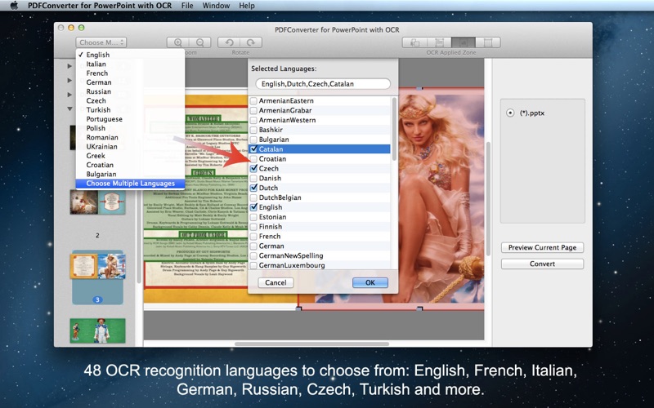Uncheck the Catalan checkbox
The height and width of the screenshot is (408, 654).
253,149
